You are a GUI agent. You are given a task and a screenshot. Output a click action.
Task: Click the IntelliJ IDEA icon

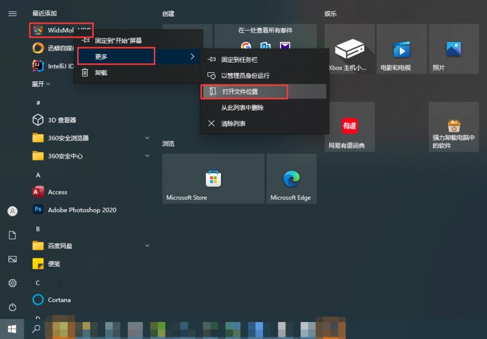tap(38, 66)
